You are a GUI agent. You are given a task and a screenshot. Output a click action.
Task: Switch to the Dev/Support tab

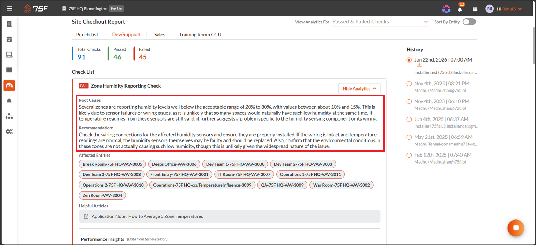tap(126, 35)
